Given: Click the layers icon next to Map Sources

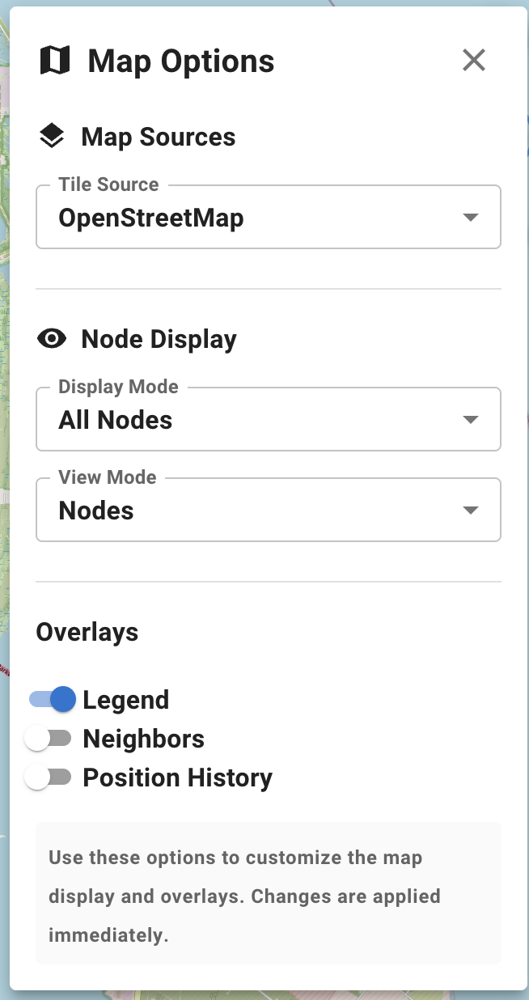Looking at the screenshot, I should click(52, 136).
